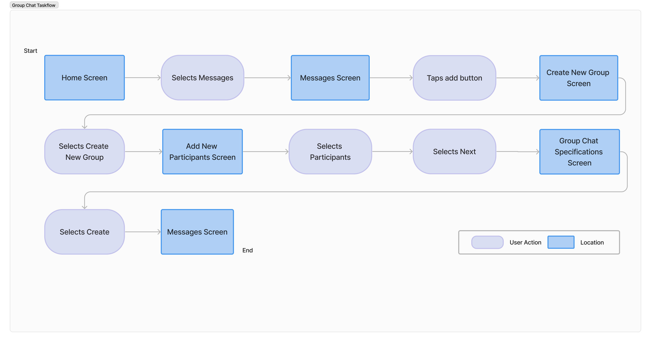Image resolution: width=651 pixels, height=342 pixels.
Task: Select the Home Screen box
Action: click(x=84, y=78)
